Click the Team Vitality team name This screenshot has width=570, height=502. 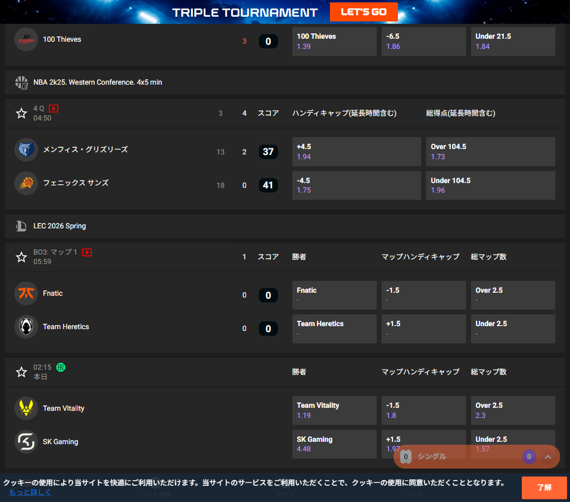64,408
